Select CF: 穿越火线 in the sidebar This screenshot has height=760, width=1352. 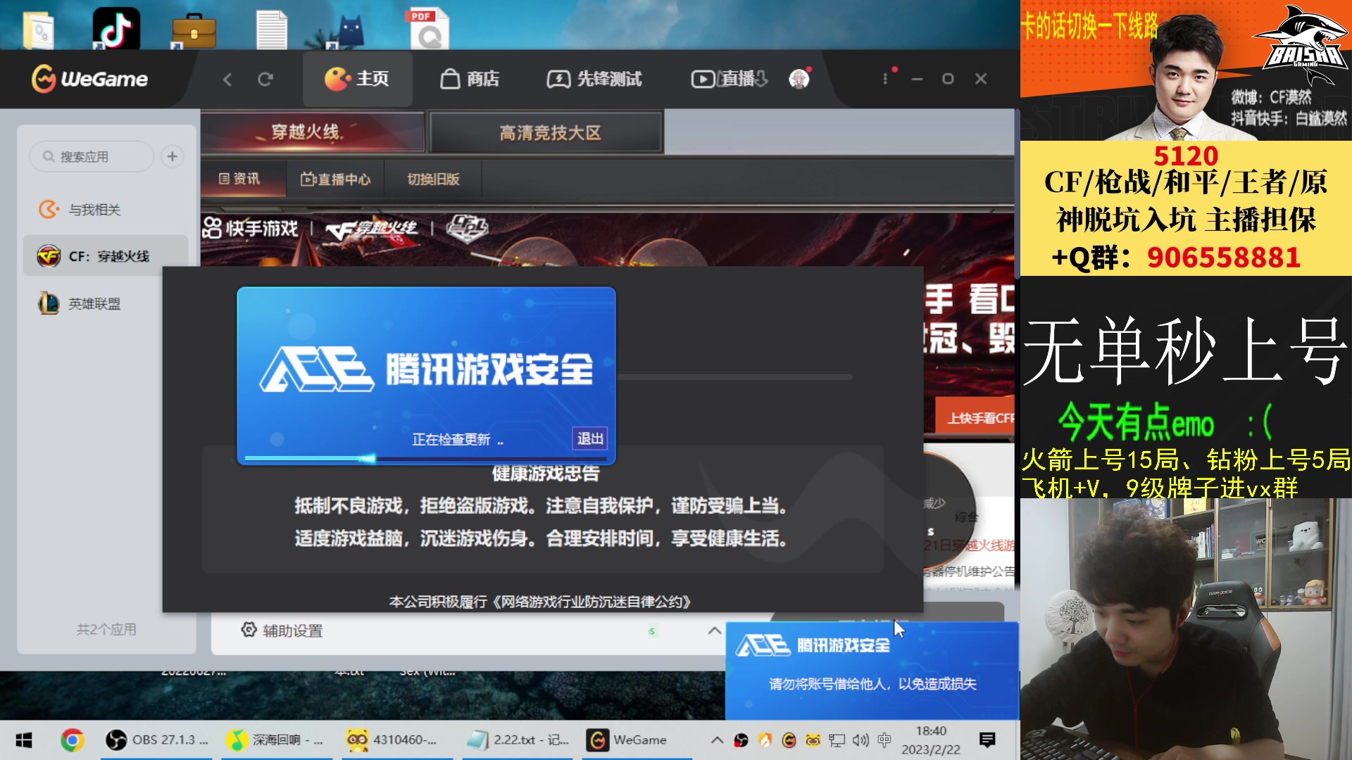point(106,256)
